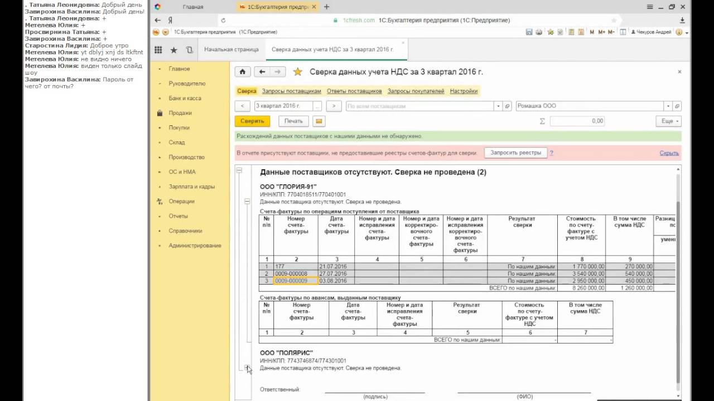The height and width of the screenshot is (401, 714).
Task: Click the sigma sum icon
Action: click(x=542, y=121)
